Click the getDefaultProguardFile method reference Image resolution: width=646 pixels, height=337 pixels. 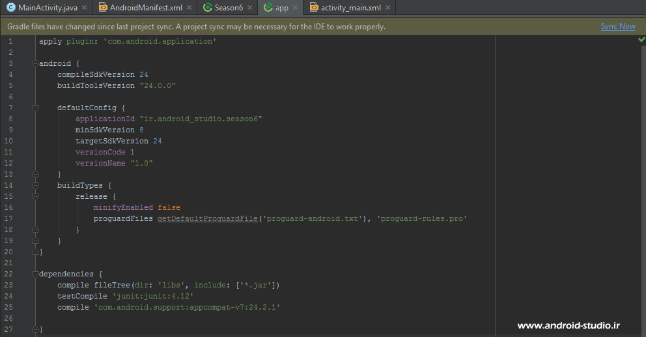(208, 218)
